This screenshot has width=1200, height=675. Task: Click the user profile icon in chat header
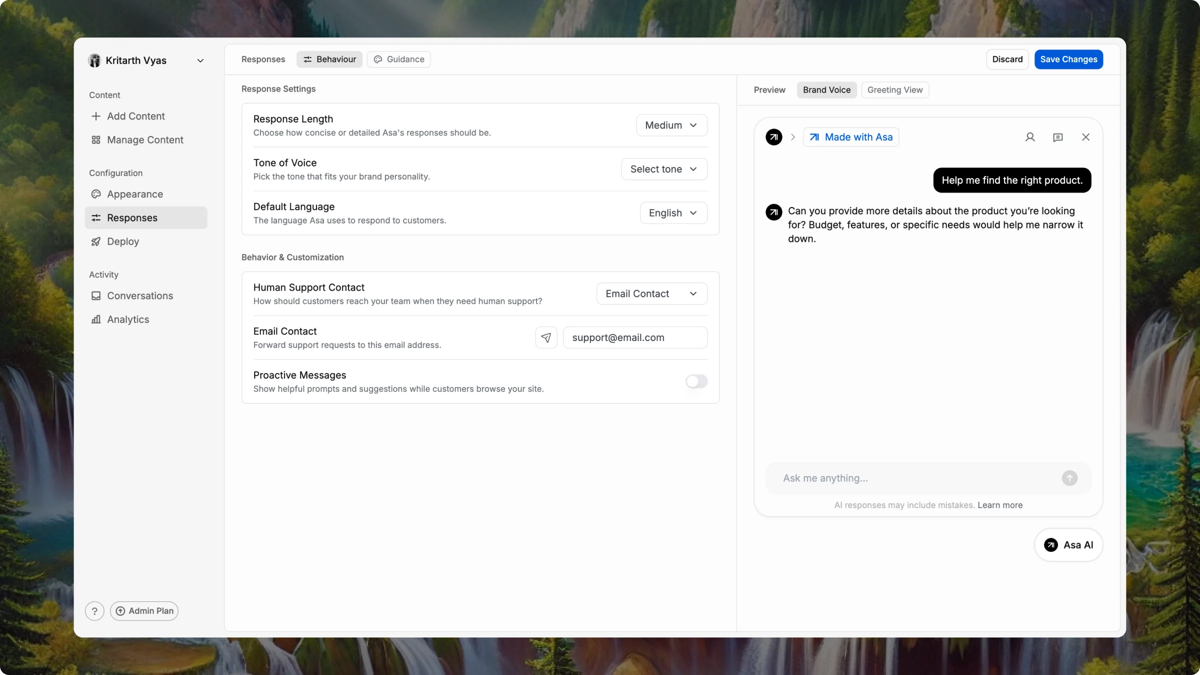pyautogui.click(x=1029, y=137)
